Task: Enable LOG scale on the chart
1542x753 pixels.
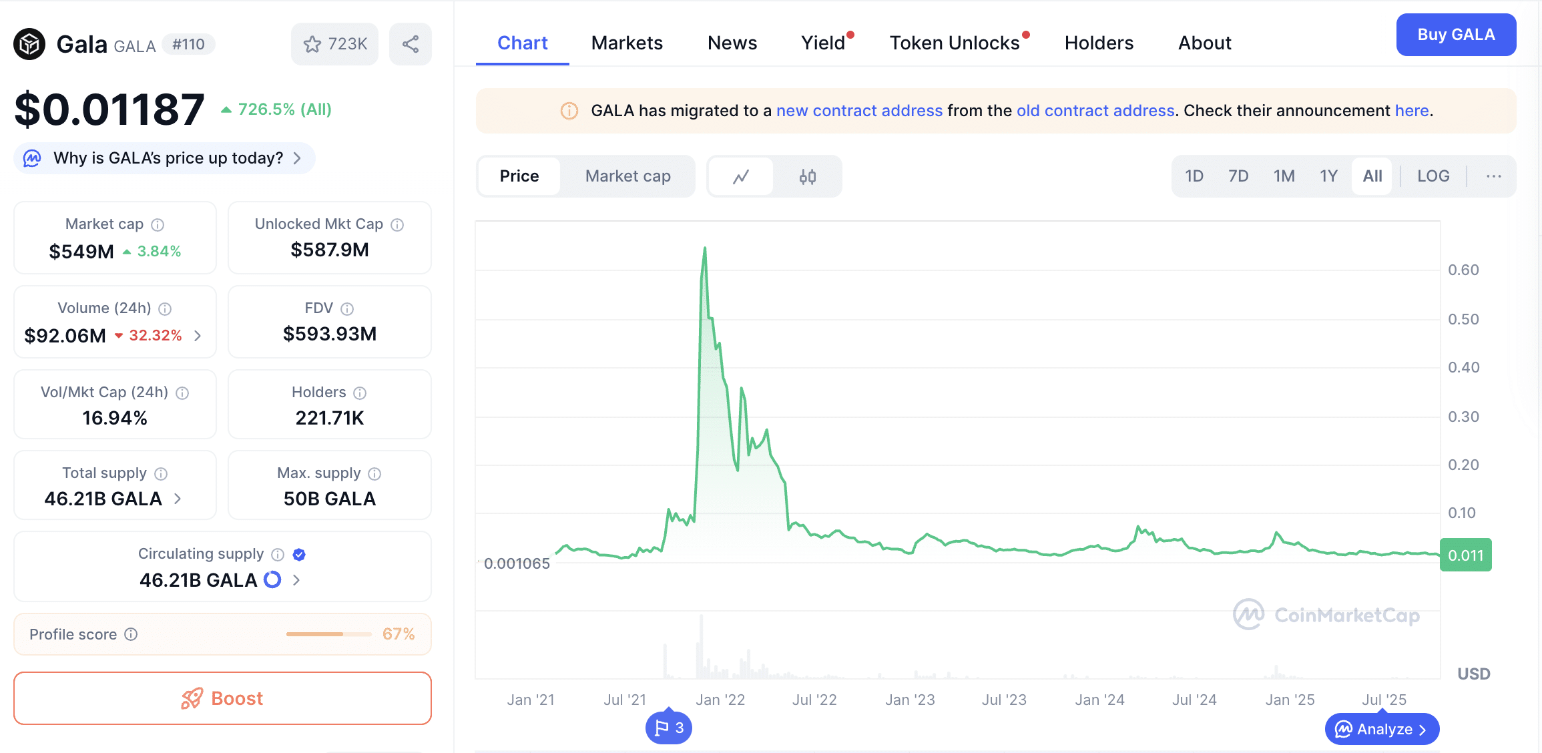Action: point(1433,176)
